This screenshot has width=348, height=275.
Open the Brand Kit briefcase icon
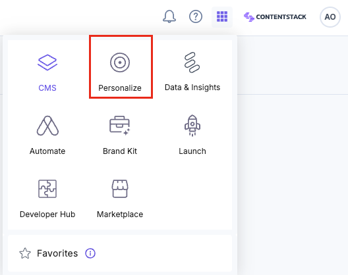(120, 126)
